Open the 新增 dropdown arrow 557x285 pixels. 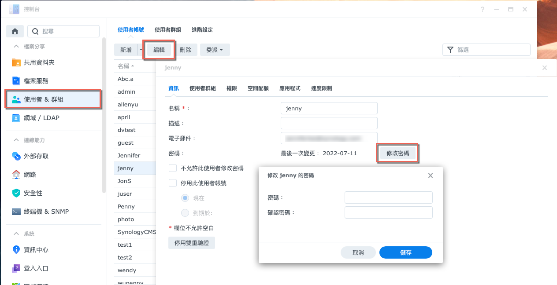[141, 50]
